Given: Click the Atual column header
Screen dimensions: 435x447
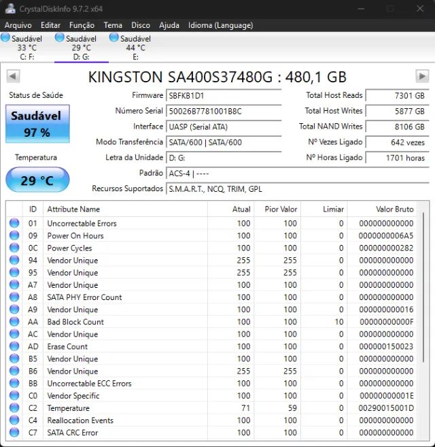Looking at the screenshot, I should coord(230,209).
